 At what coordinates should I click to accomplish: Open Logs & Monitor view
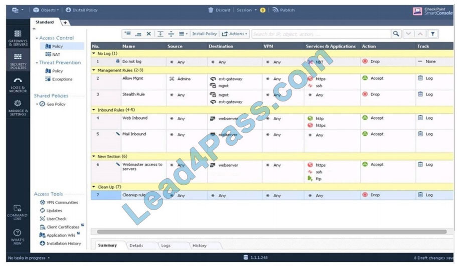18,85
